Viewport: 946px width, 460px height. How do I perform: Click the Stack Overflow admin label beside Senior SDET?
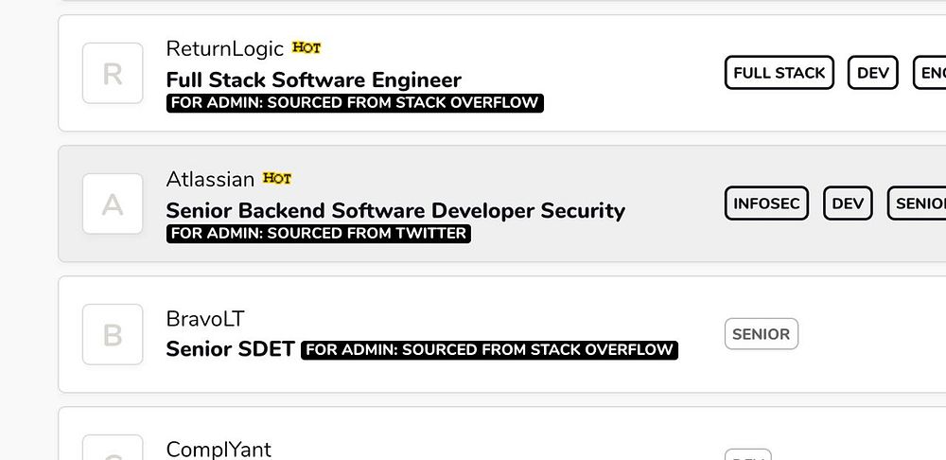[489, 350]
